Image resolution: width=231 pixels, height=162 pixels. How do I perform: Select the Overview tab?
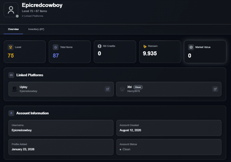14,29
